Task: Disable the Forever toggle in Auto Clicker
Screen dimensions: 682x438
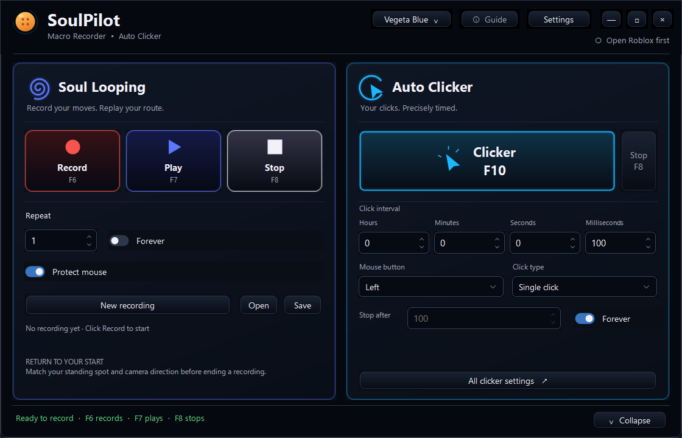Action: click(585, 319)
